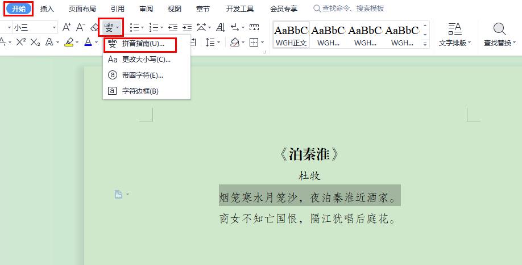Click the line spacing icon
The height and width of the screenshot is (265, 522).
tap(210, 42)
